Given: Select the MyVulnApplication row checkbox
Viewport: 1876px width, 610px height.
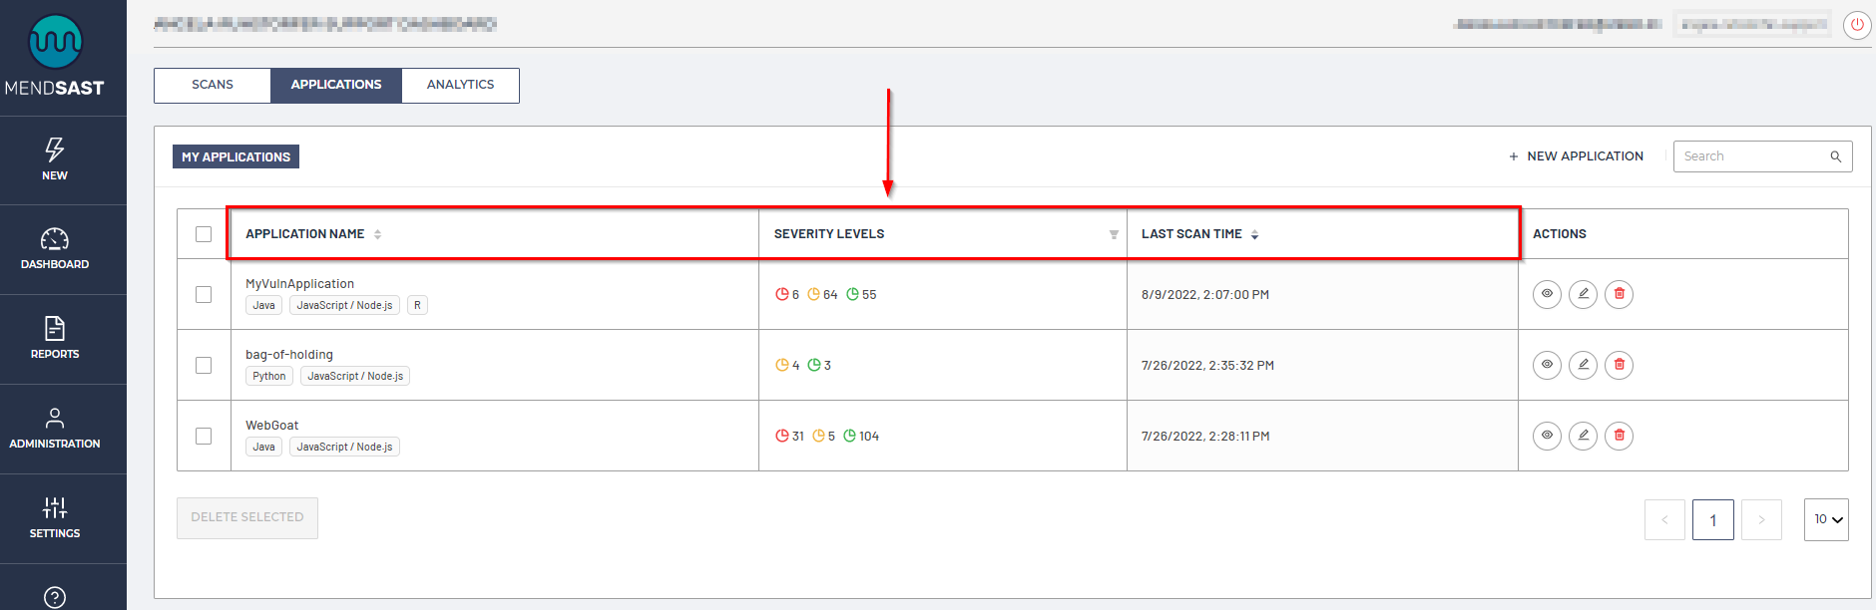Looking at the screenshot, I should [204, 294].
